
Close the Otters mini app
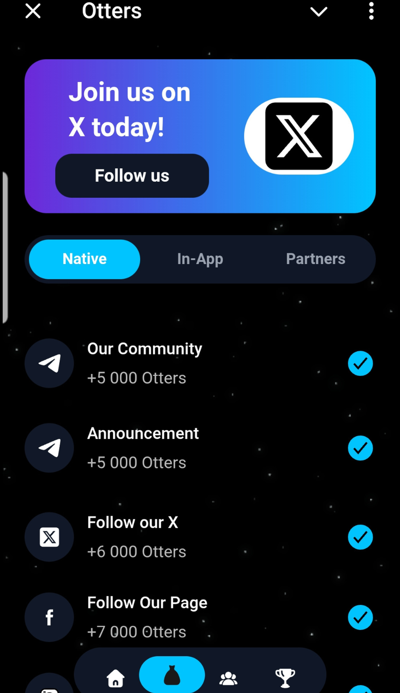click(x=33, y=11)
